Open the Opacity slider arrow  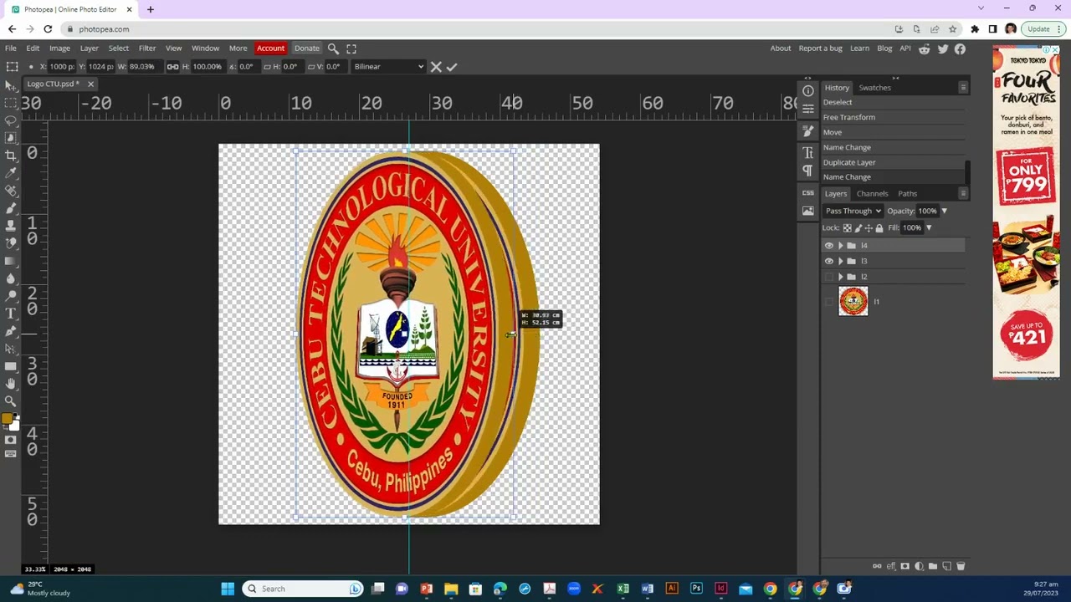point(944,212)
